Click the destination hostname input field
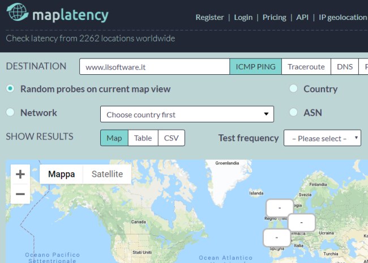This screenshot has height=263, width=368. (x=154, y=67)
